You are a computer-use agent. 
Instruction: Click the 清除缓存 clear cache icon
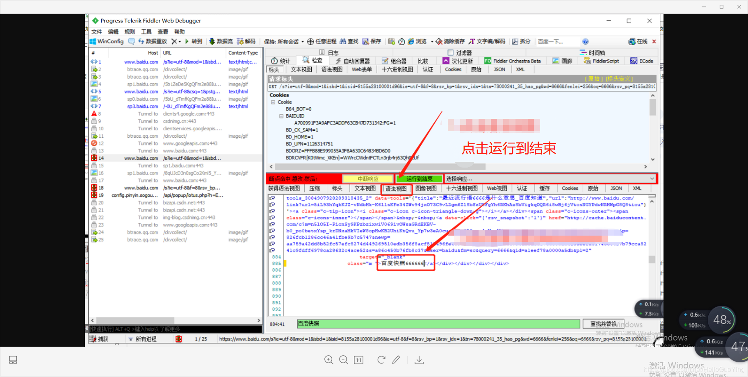[439, 41]
